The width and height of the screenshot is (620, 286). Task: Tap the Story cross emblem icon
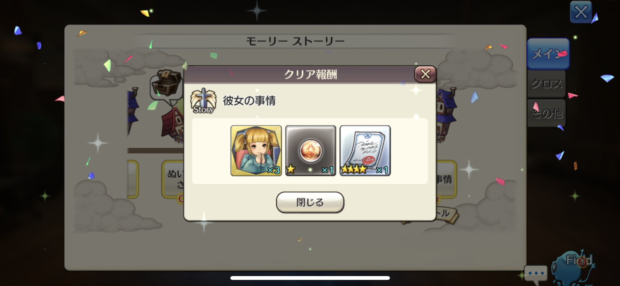point(203,101)
